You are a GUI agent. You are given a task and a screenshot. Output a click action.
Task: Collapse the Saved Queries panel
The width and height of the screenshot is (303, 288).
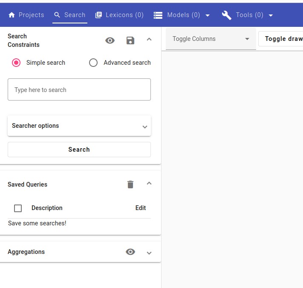coord(149,183)
